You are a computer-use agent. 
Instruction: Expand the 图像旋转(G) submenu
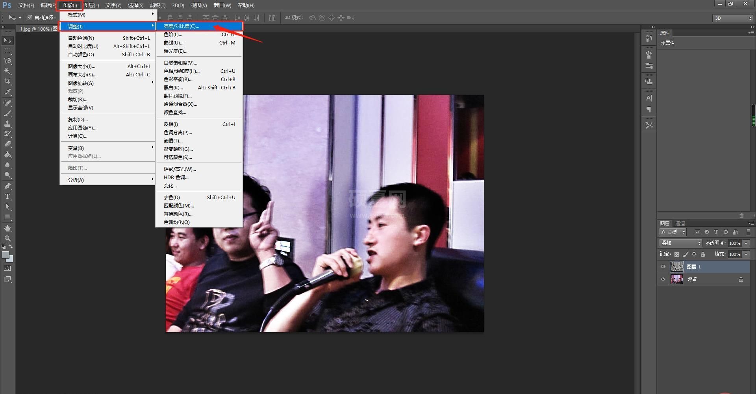point(108,83)
